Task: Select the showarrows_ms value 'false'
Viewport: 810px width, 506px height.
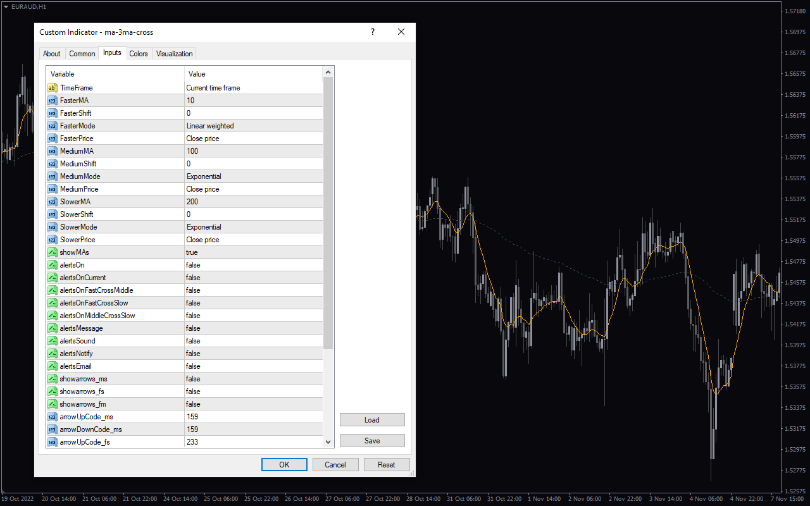Action: point(193,379)
